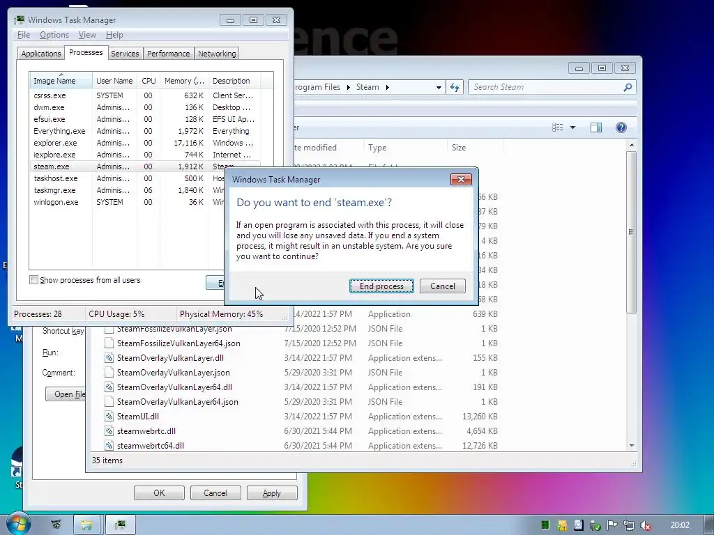Viewport: 714px width, 535px height.
Task: Click the Steam breadcrumb in address bar
Action: point(367,87)
